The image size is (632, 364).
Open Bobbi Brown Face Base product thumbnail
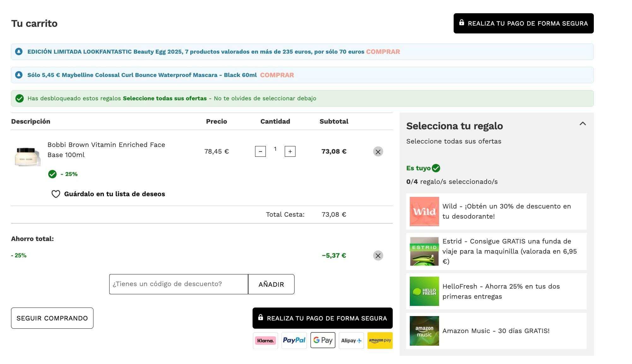tap(28, 156)
